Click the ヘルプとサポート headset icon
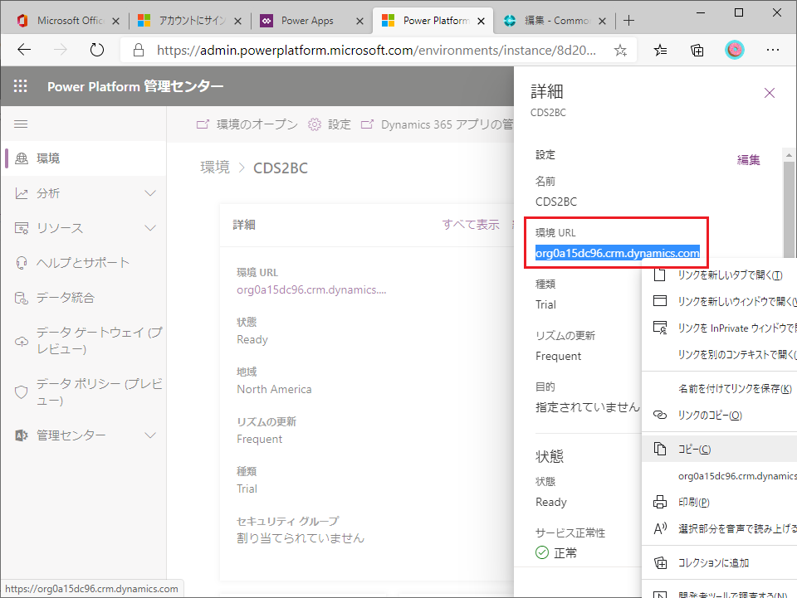The height and width of the screenshot is (598, 797). click(22, 262)
